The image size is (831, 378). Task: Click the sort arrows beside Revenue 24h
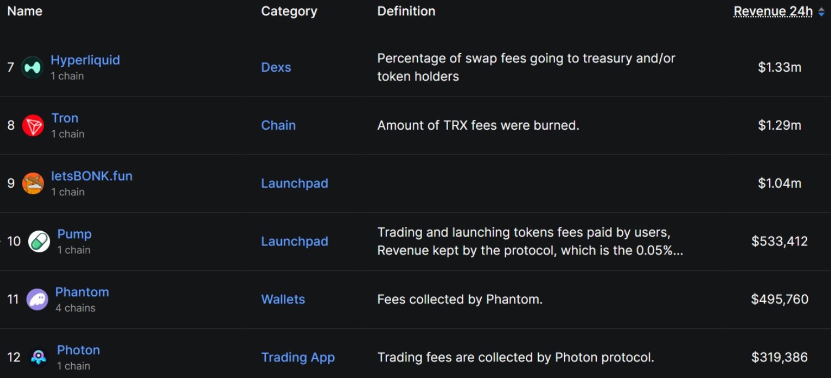(x=823, y=11)
